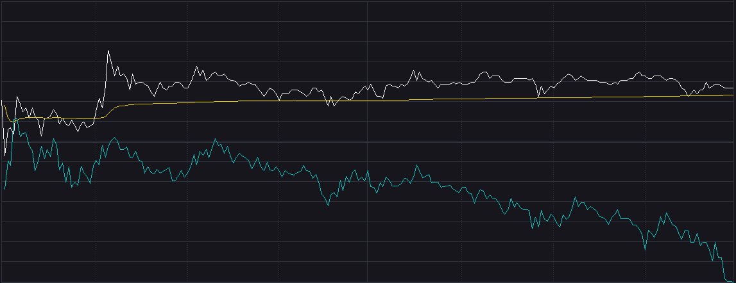Click the right end of the yellow line
736x283 pixels.
[733, 95]
